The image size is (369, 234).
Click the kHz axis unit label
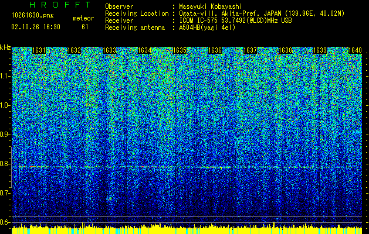point(5,47)
